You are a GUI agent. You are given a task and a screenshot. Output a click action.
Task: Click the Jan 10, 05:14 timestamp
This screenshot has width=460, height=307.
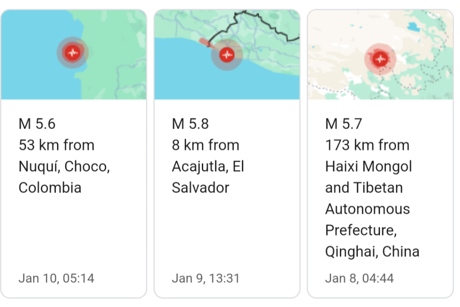pyautogui.click(x=56, y=278)
